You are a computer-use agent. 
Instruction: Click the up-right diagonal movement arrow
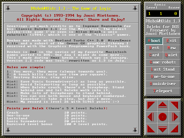click(174, 105)
